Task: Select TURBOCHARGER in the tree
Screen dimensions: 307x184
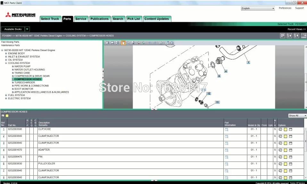Action: tap(24, 83)
